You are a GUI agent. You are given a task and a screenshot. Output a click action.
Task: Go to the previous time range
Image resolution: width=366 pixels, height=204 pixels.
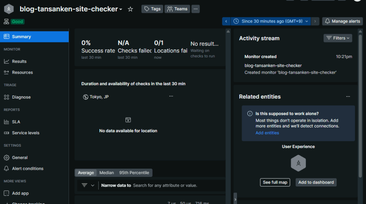tap(226, 21)
